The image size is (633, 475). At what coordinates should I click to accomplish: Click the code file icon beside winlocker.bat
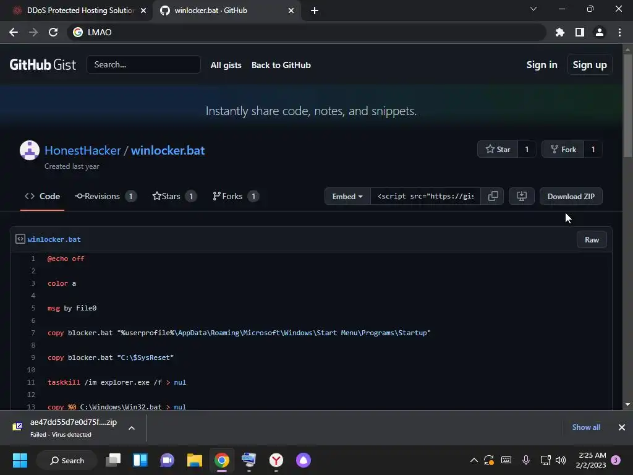(x=20, y=239)
